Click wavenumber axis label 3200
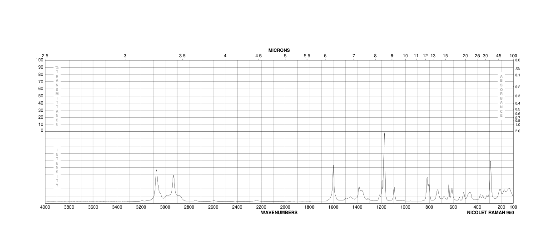Viewport: 556px width, 240px height. coord(141,207)
